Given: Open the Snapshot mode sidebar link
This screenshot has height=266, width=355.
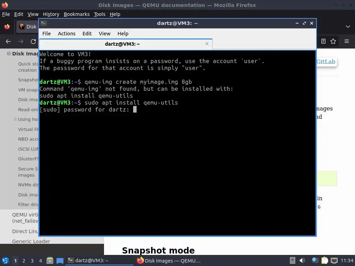Looking at the screenshot, I should pos(28,80).
